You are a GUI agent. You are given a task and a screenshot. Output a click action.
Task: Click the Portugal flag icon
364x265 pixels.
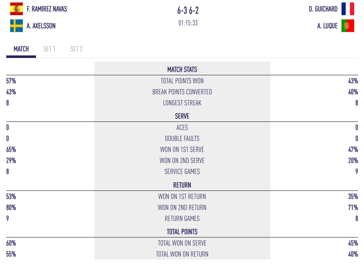(x=347, y=26)
